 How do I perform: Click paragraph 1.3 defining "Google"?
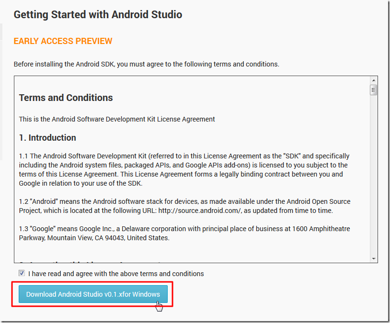click(184, 234)
